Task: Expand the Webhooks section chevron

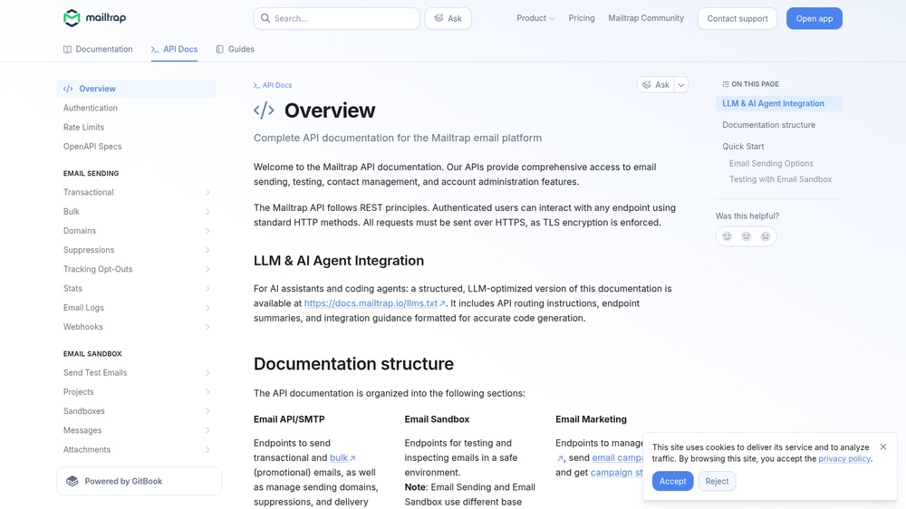Action: (207, 326)
